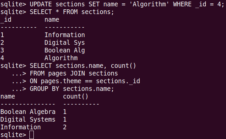Click the "FROM pages JOIN sections" continuation line
226x139 pixels.
coord(74,73)
